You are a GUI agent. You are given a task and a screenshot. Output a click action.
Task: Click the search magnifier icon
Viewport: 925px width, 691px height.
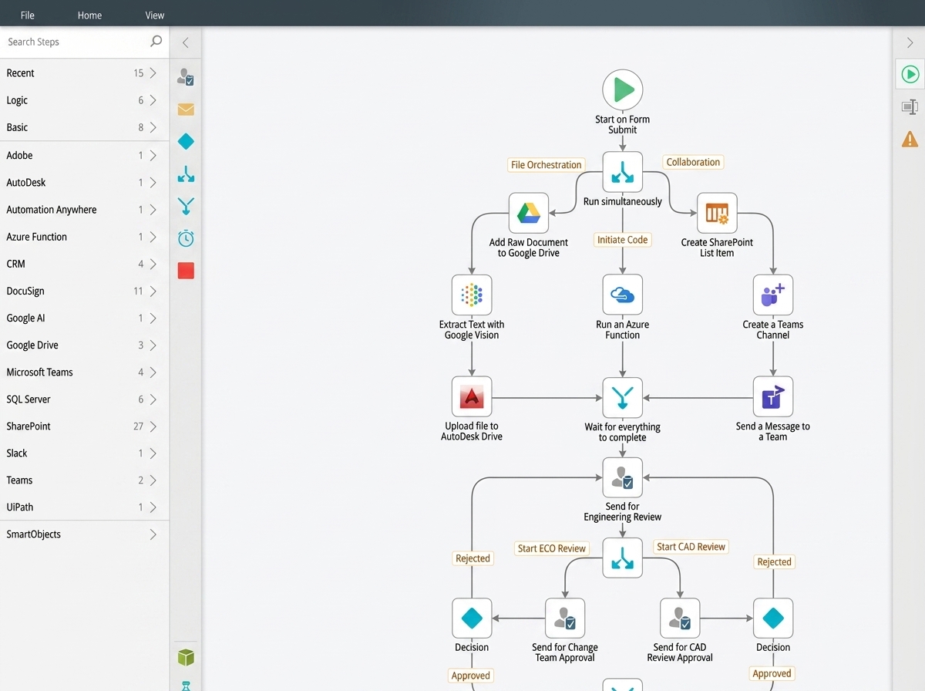(x=156, y=42)
